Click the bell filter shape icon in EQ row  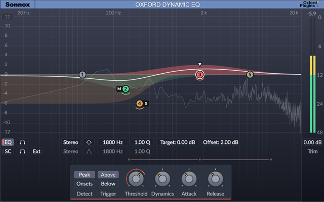89,142
